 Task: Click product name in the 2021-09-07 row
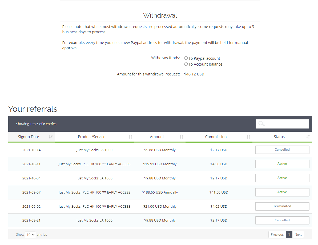coord(94,192)
